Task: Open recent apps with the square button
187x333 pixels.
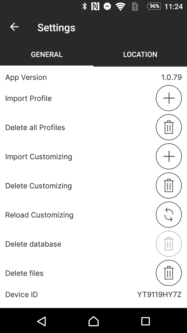Action: [x=145, y=321]
